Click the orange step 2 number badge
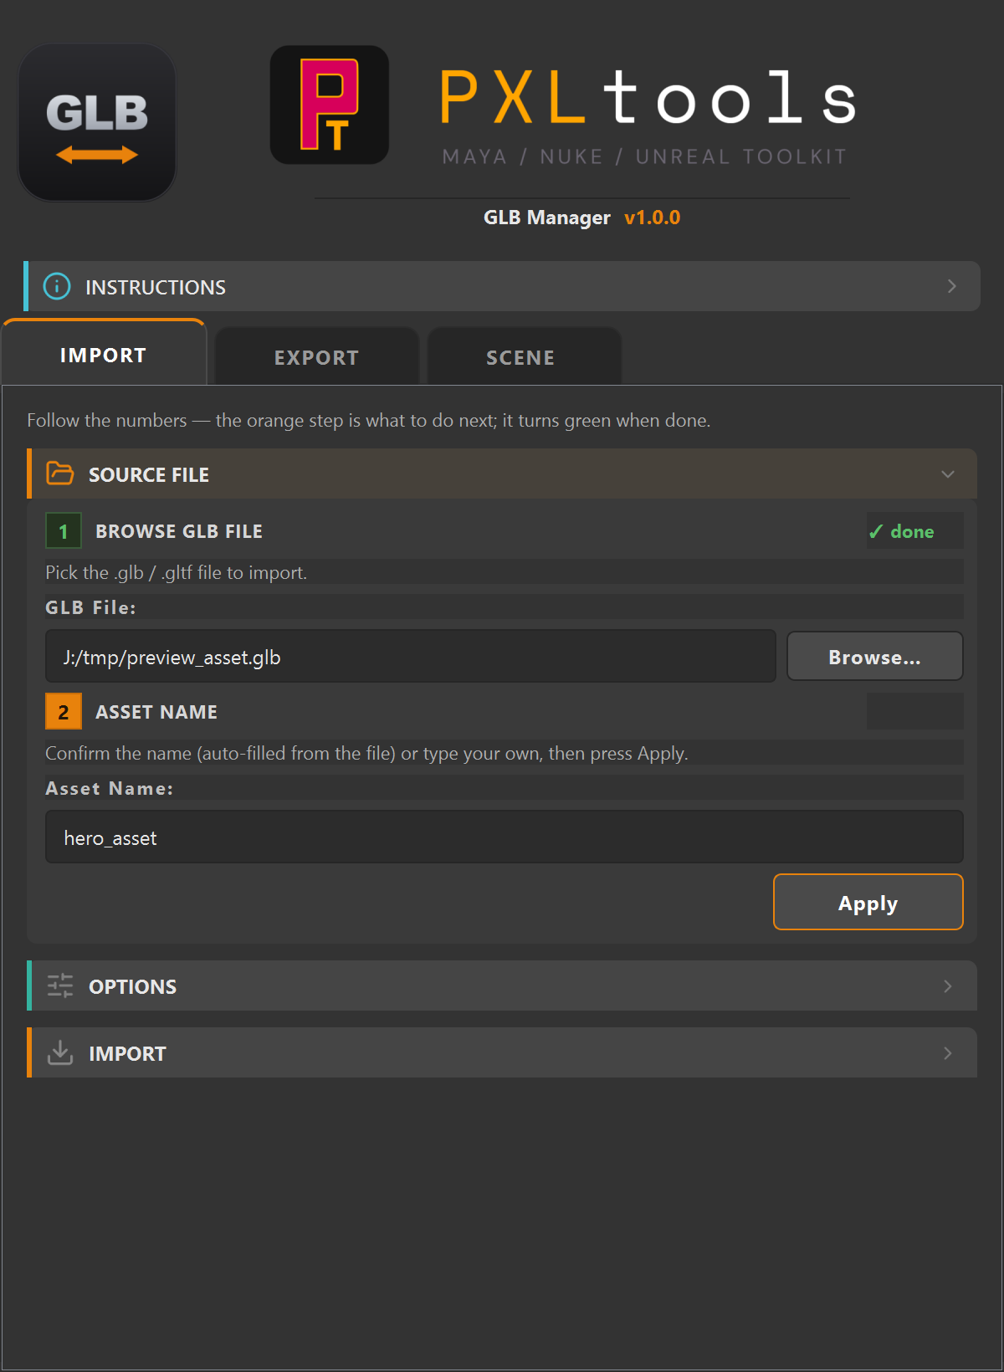This screenshot has width=1004, height=1372. tap(64, 711)
